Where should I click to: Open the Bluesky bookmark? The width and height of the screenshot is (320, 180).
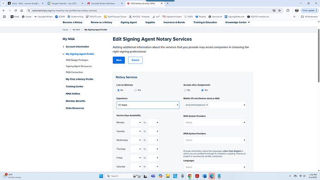pos(201,17)
